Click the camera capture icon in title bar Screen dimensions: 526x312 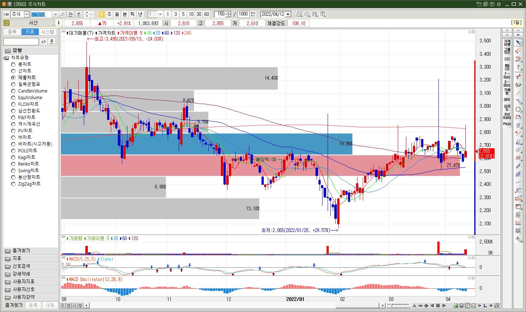(x=492, y=4)
